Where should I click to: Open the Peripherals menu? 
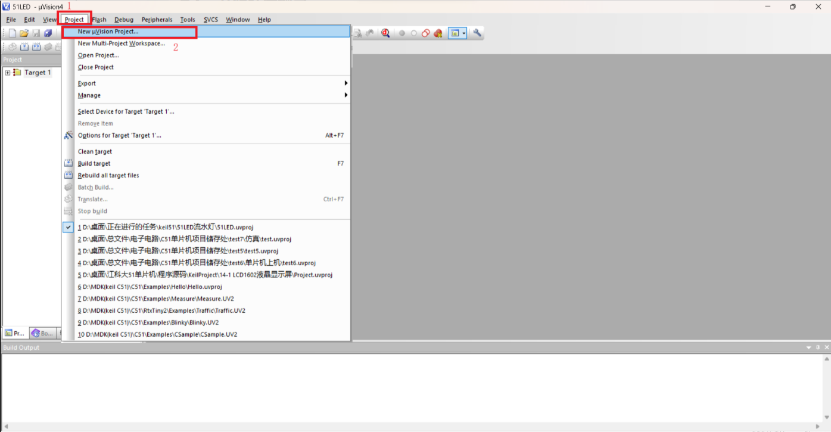[x=157, y=20]
